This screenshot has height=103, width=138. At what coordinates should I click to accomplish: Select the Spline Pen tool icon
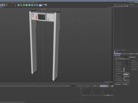pos(21,5)
